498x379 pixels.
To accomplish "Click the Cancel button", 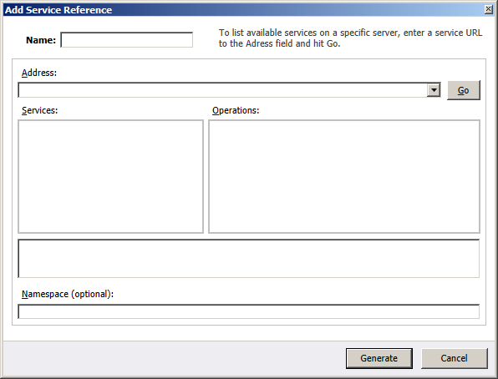I will click(x=455, y=358).
